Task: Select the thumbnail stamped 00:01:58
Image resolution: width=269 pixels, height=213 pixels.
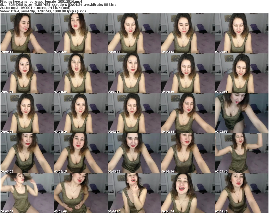Action: pyautogui.click(x=242, y=73)
